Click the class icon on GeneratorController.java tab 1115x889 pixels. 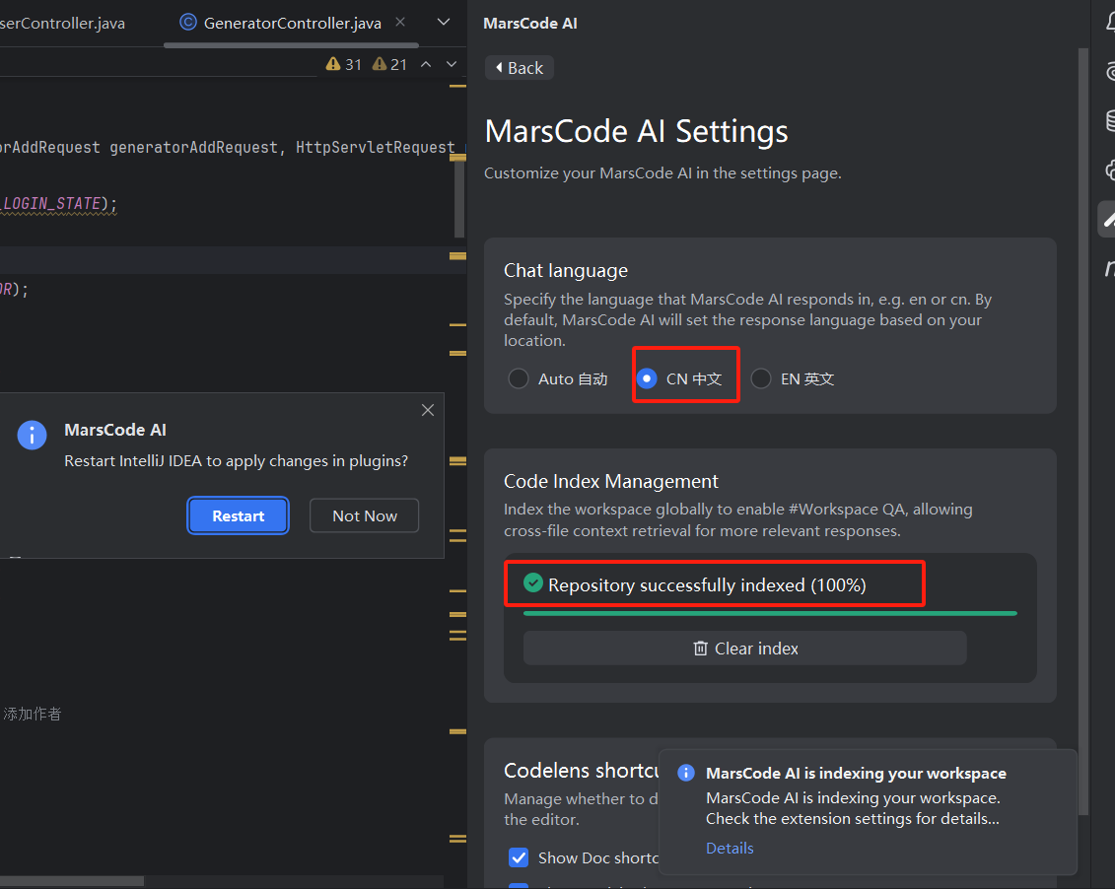[x=187, y=23]
